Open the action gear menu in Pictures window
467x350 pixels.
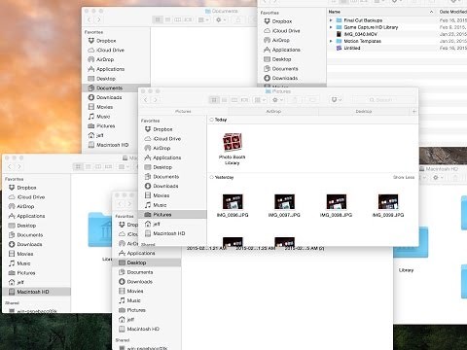click(277, 100)
